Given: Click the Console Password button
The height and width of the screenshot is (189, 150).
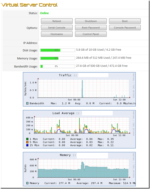Looking at the screenshot, I should pos(125,27).
